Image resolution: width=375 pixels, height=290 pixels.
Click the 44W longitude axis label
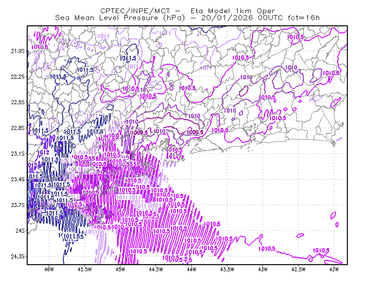click(x=191, y=269)
